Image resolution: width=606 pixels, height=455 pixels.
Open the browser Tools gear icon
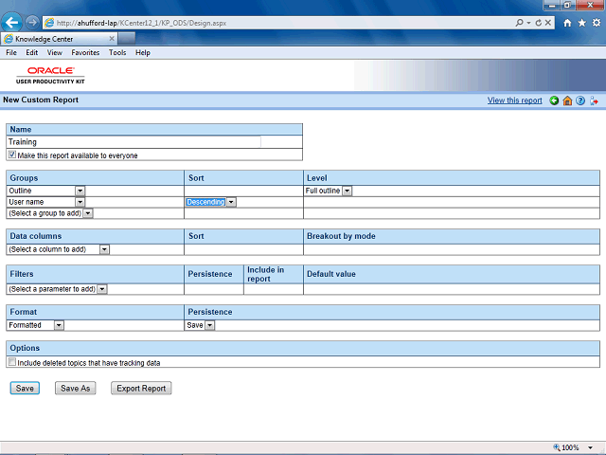pos(597,23)
